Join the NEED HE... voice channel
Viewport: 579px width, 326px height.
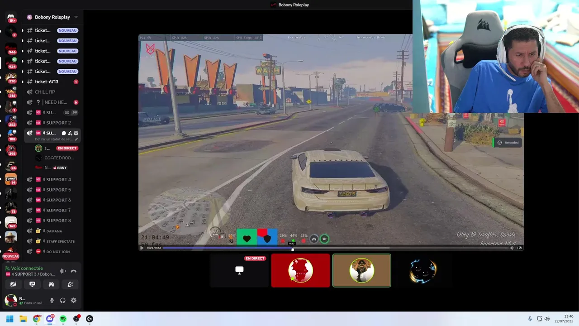[x=53, y=102]
